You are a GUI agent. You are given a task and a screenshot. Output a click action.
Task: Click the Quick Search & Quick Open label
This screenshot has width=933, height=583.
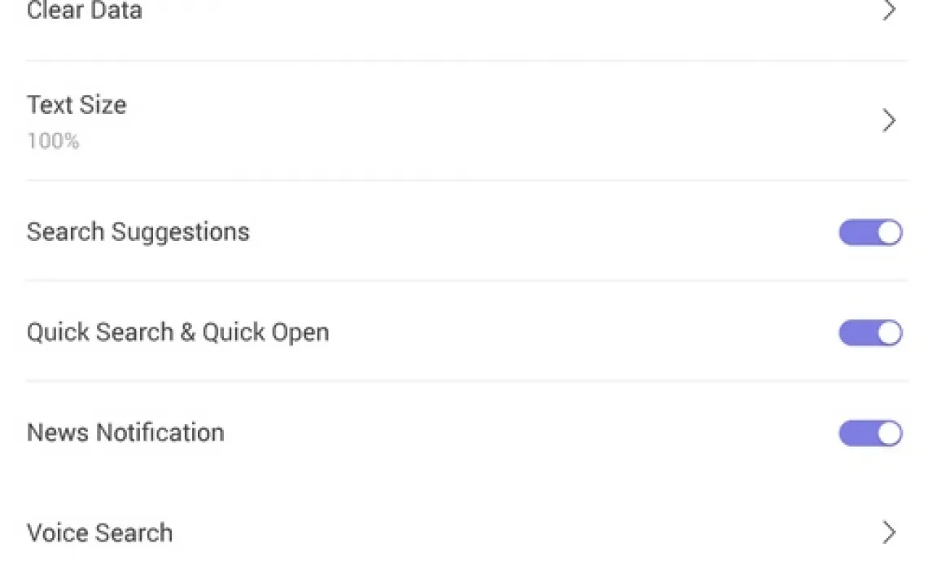pos(177,332)
